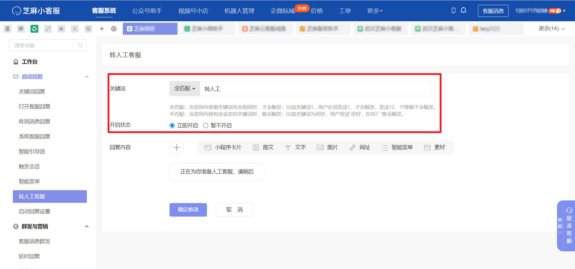Select the green mini-program channel icon
The width and height of the screenshot is (575, 269).
pos(34,29)
